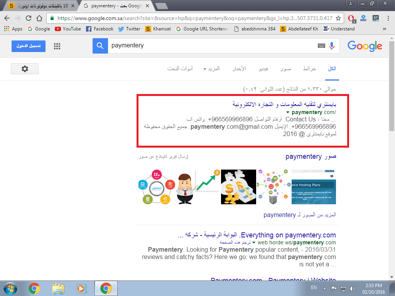Switch to the خرائط (Maps) tab

(309, 69)
